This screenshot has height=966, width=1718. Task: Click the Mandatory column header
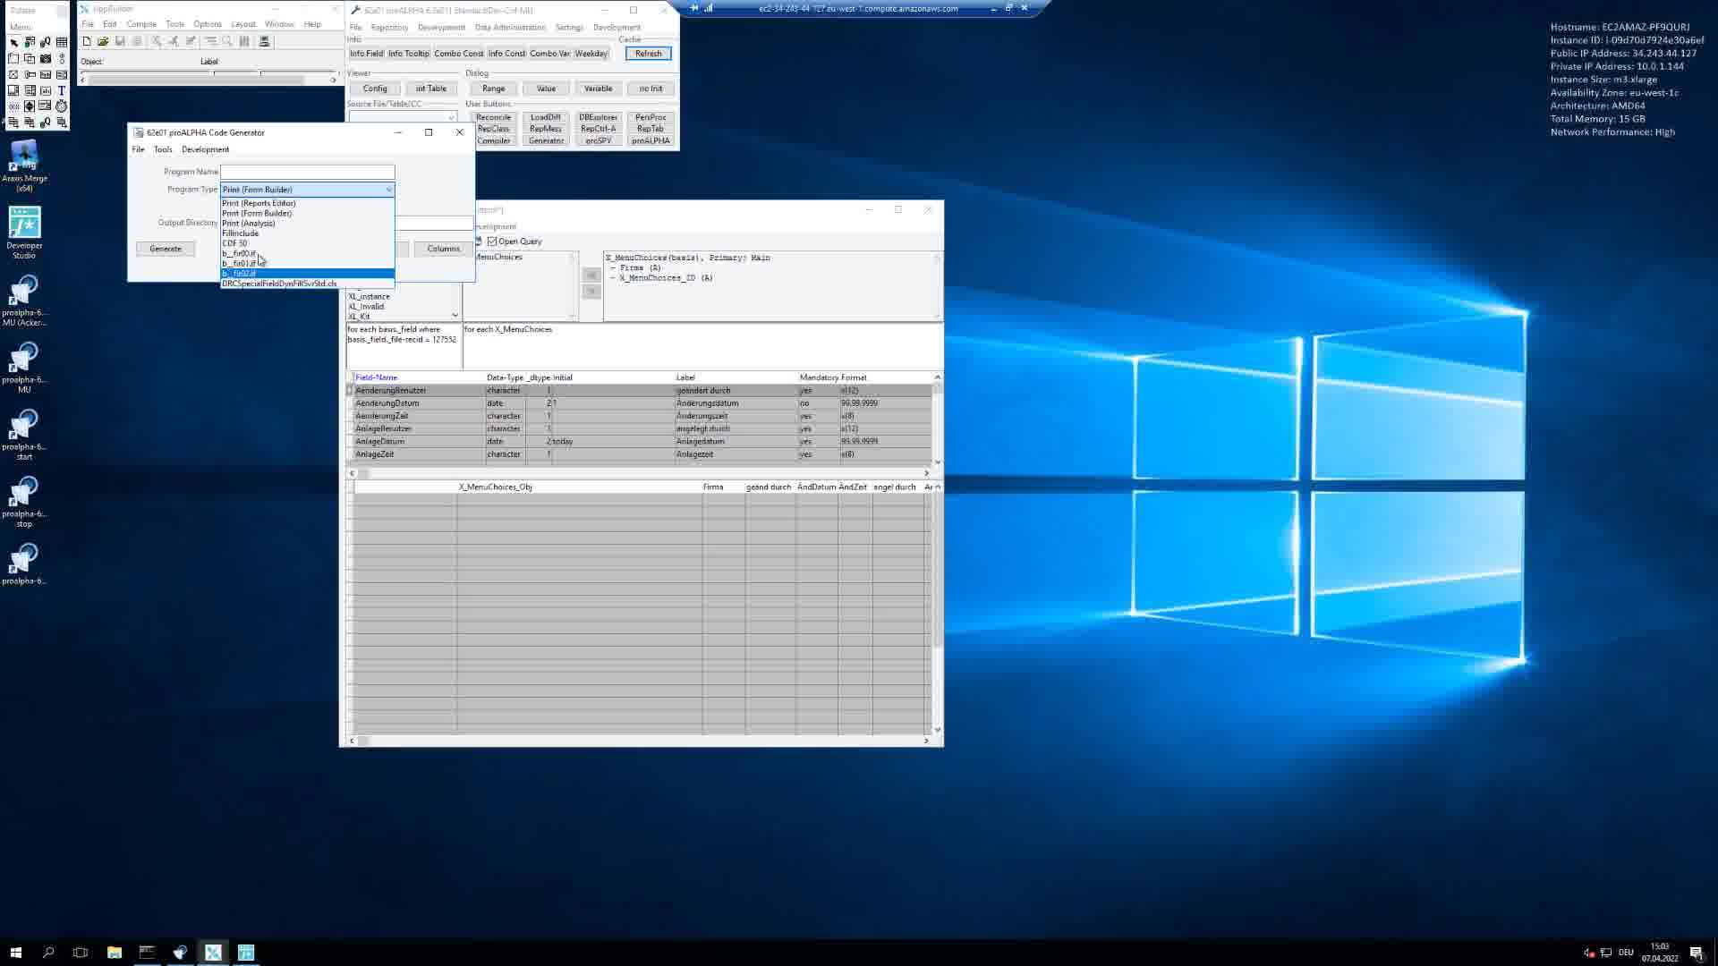[819, 377]
